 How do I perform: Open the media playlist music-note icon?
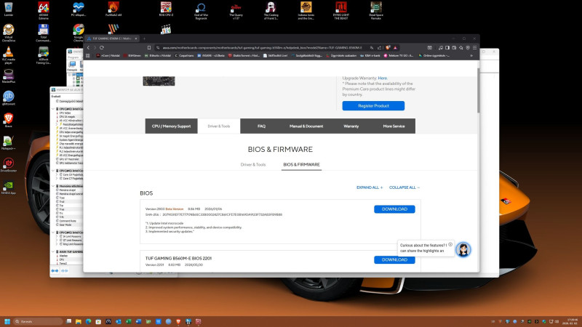441,47
